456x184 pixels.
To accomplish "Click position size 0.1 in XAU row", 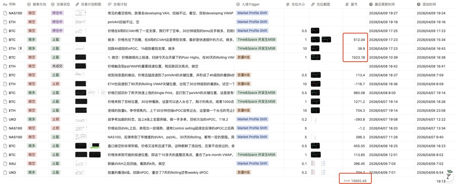I will tap(304, 163).
